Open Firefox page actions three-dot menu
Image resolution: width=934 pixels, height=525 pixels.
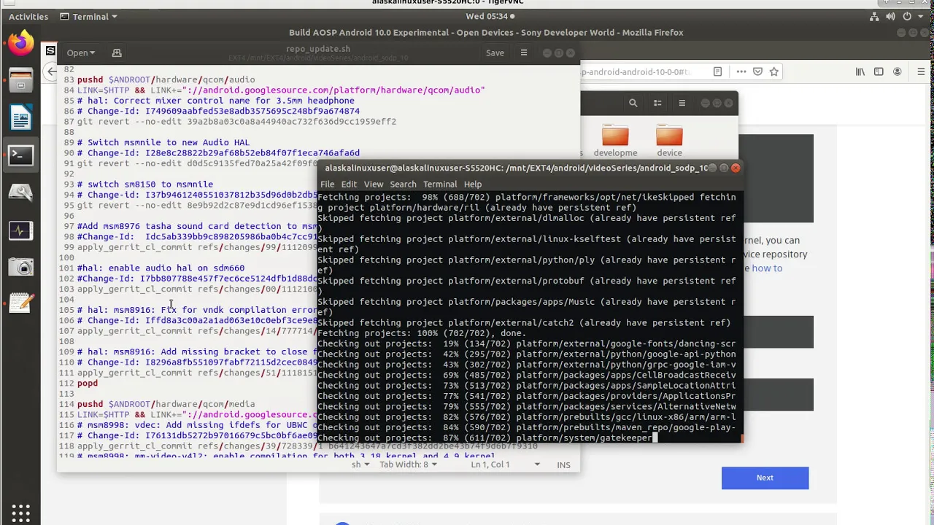[x=741, y=71]
